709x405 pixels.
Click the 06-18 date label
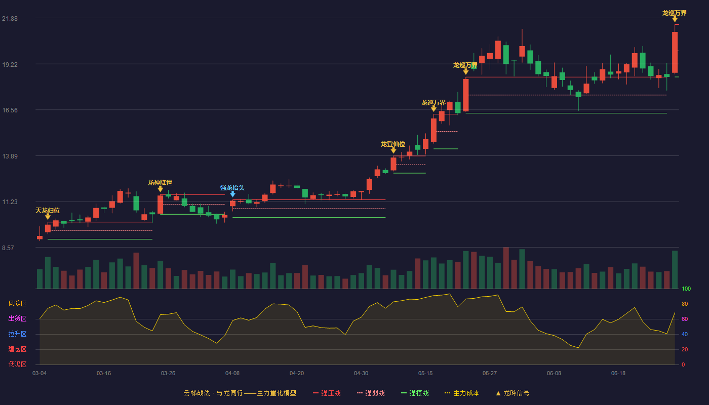(x=618, y=373)
